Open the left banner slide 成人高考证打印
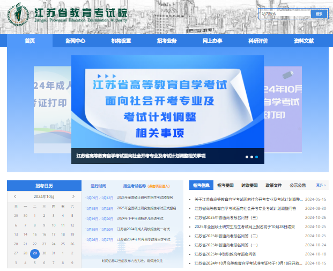333x271 pixels. [x=53, y=109]
